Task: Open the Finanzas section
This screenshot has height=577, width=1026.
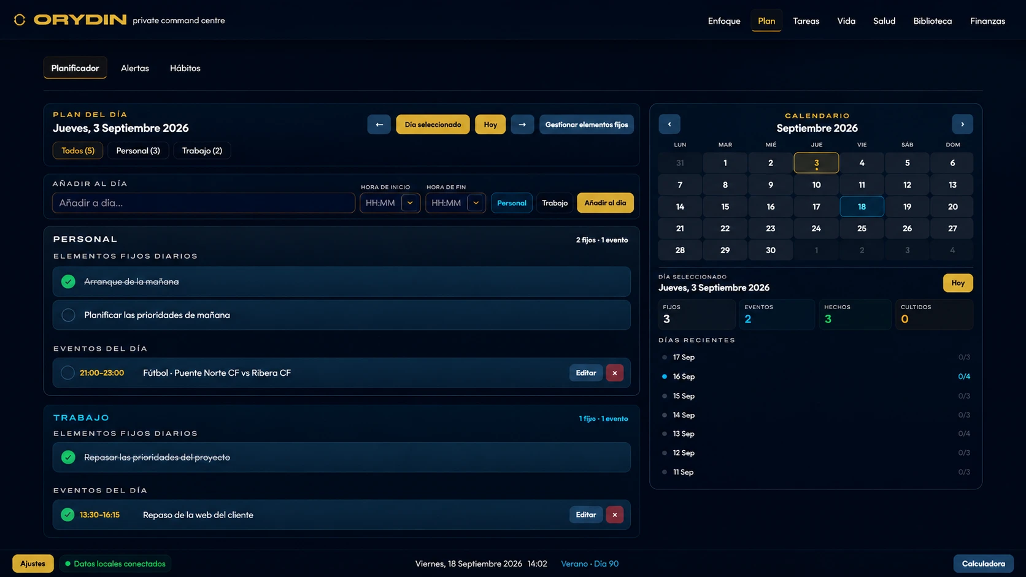Action: pos(987,21)
